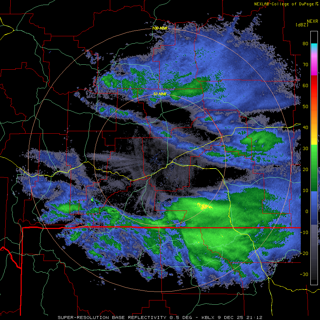Click the 60 dBZ scale value
Screen dimensions: 320x320
305,85
